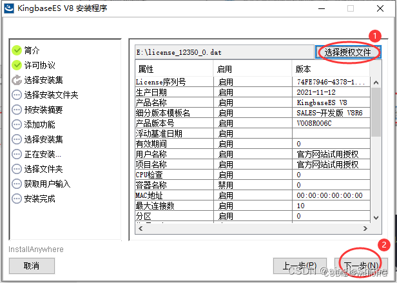This screenshot has width=397, height=283.
Task: Click the step icon beside 正在安装
Action: click(17, 154)
